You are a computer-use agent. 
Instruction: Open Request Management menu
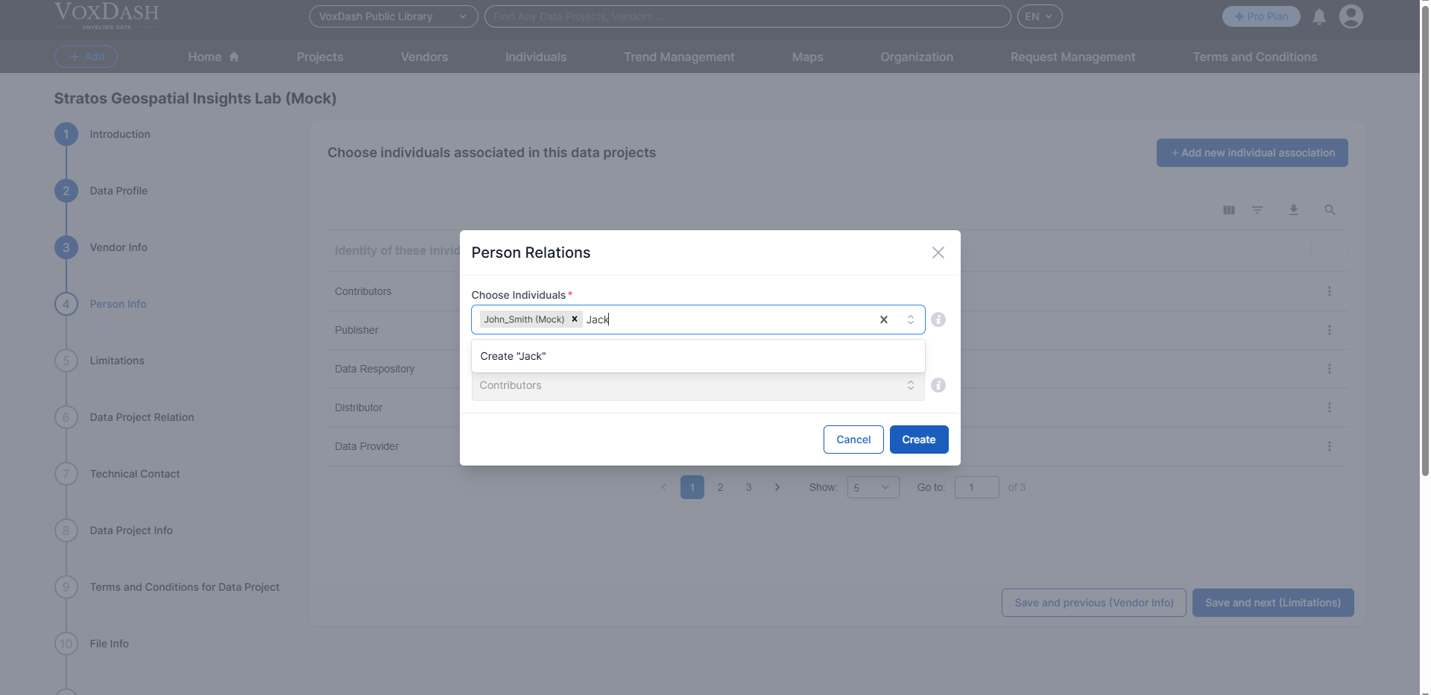pos(1073,57)
